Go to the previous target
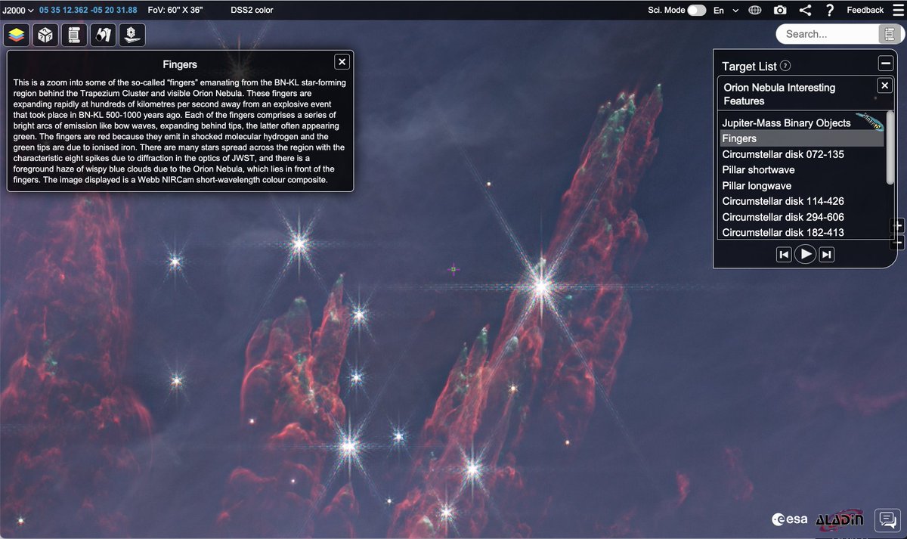The width and height of the screenshot is (907, 539). (784, 255)
